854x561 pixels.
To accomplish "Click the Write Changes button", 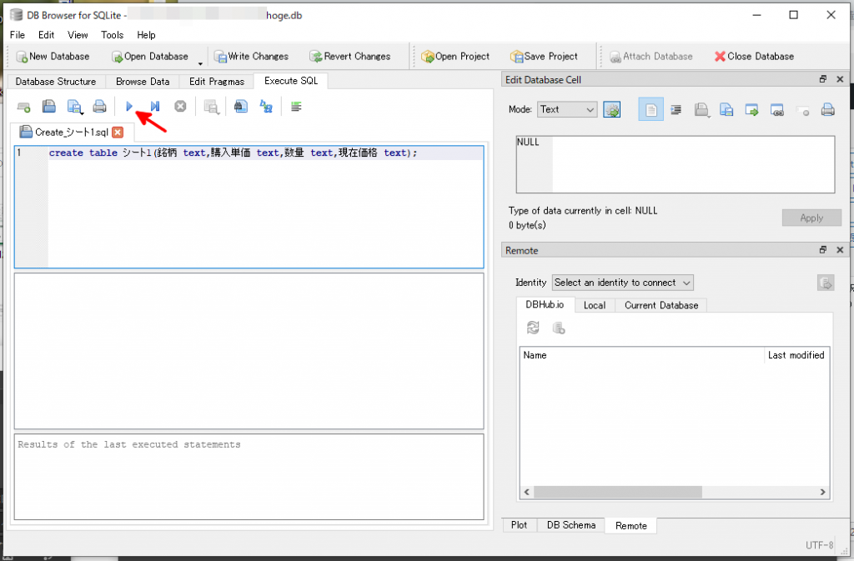I will point(252,56).
